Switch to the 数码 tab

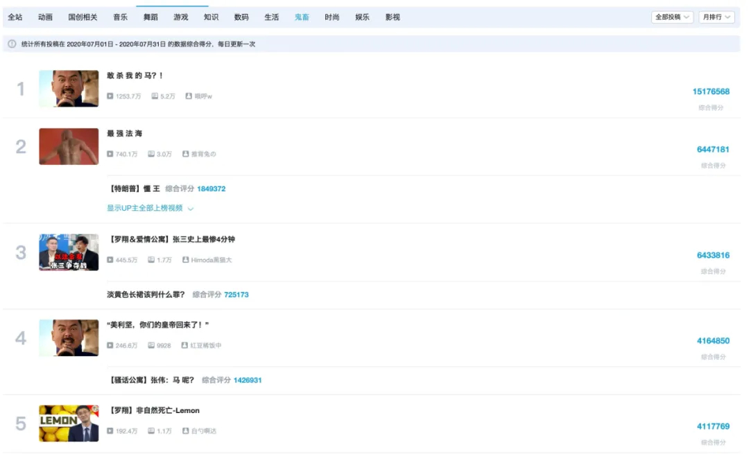[x=241, y=17]
